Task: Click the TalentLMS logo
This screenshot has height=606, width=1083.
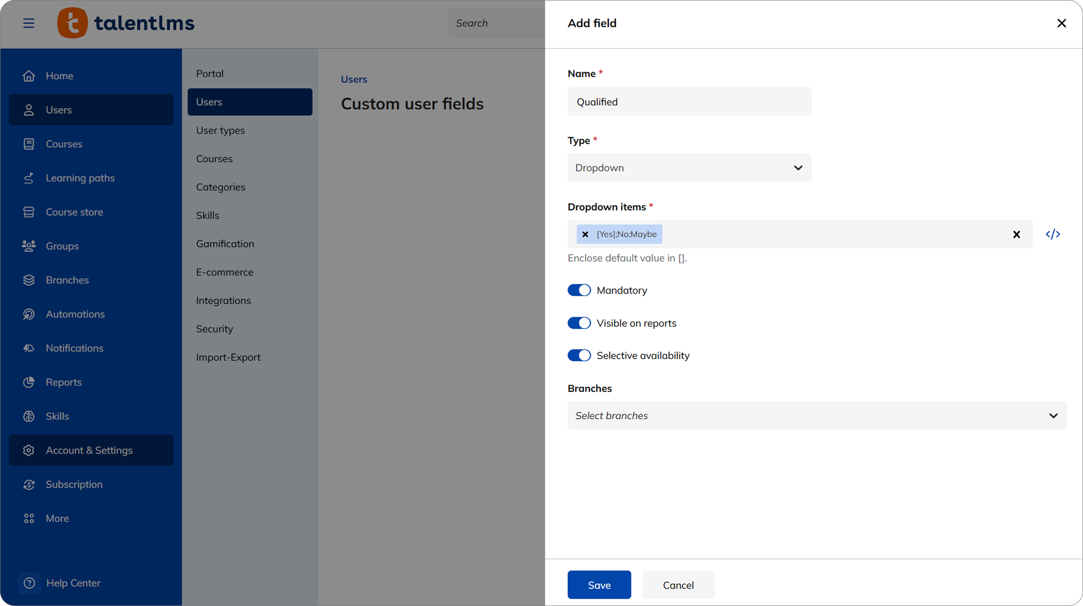Action: coord(126,23)
